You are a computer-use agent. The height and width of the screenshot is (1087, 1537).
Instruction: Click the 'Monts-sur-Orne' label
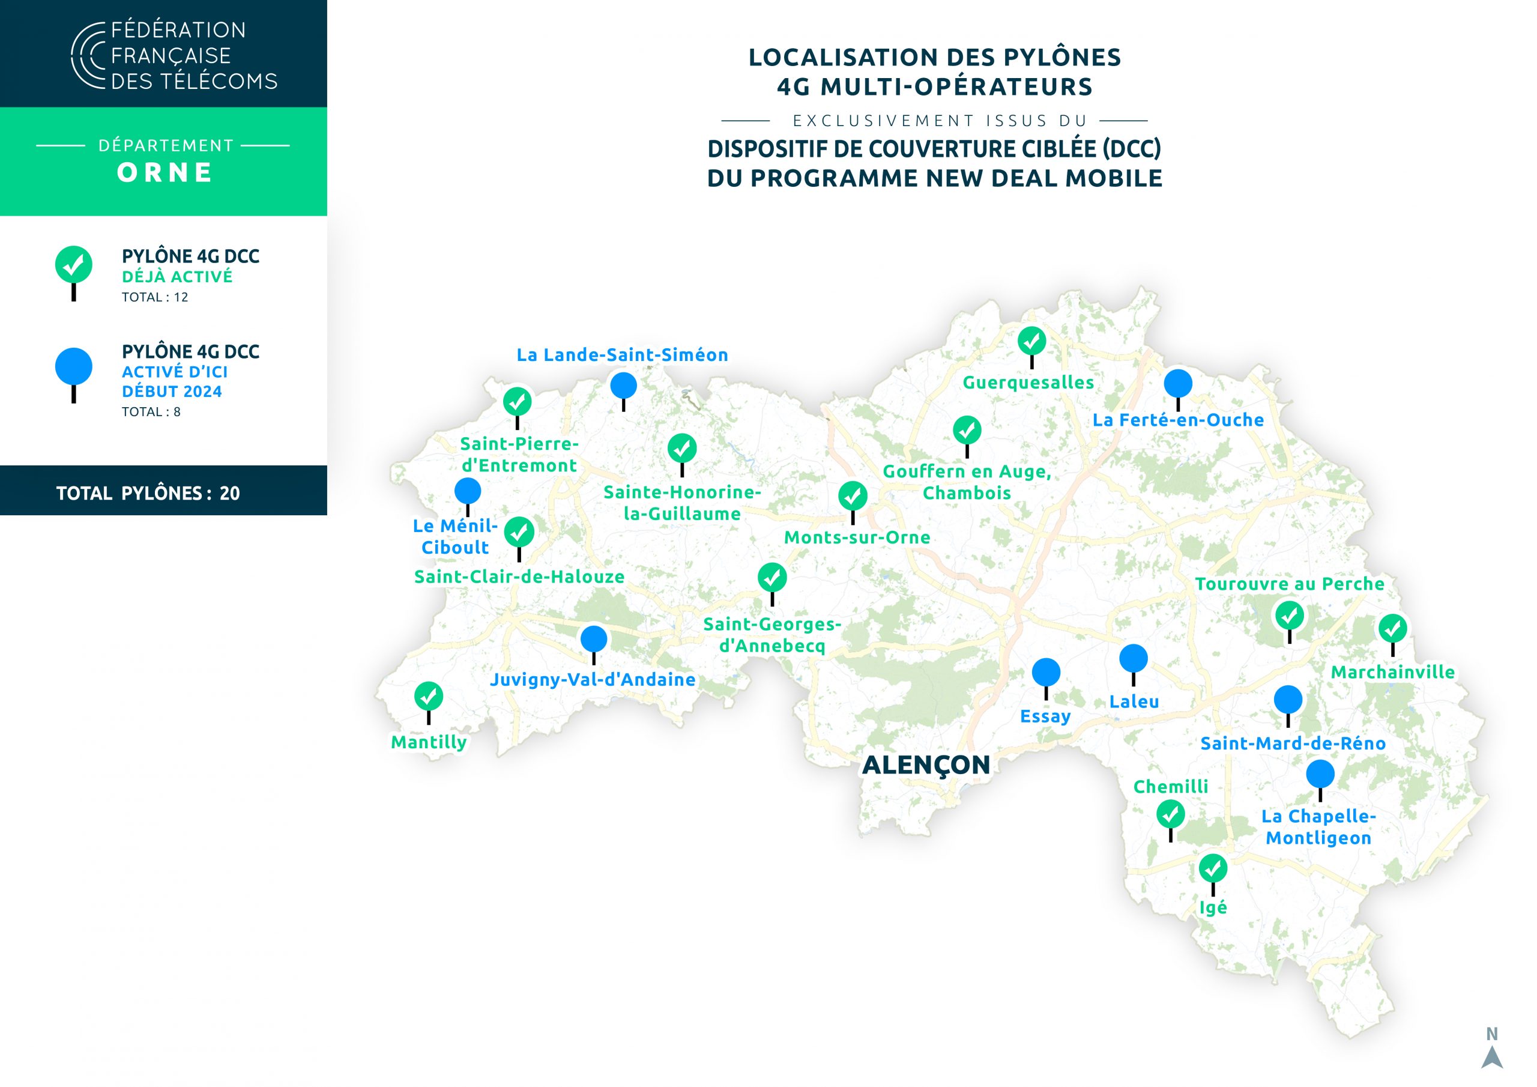(857, 537)
